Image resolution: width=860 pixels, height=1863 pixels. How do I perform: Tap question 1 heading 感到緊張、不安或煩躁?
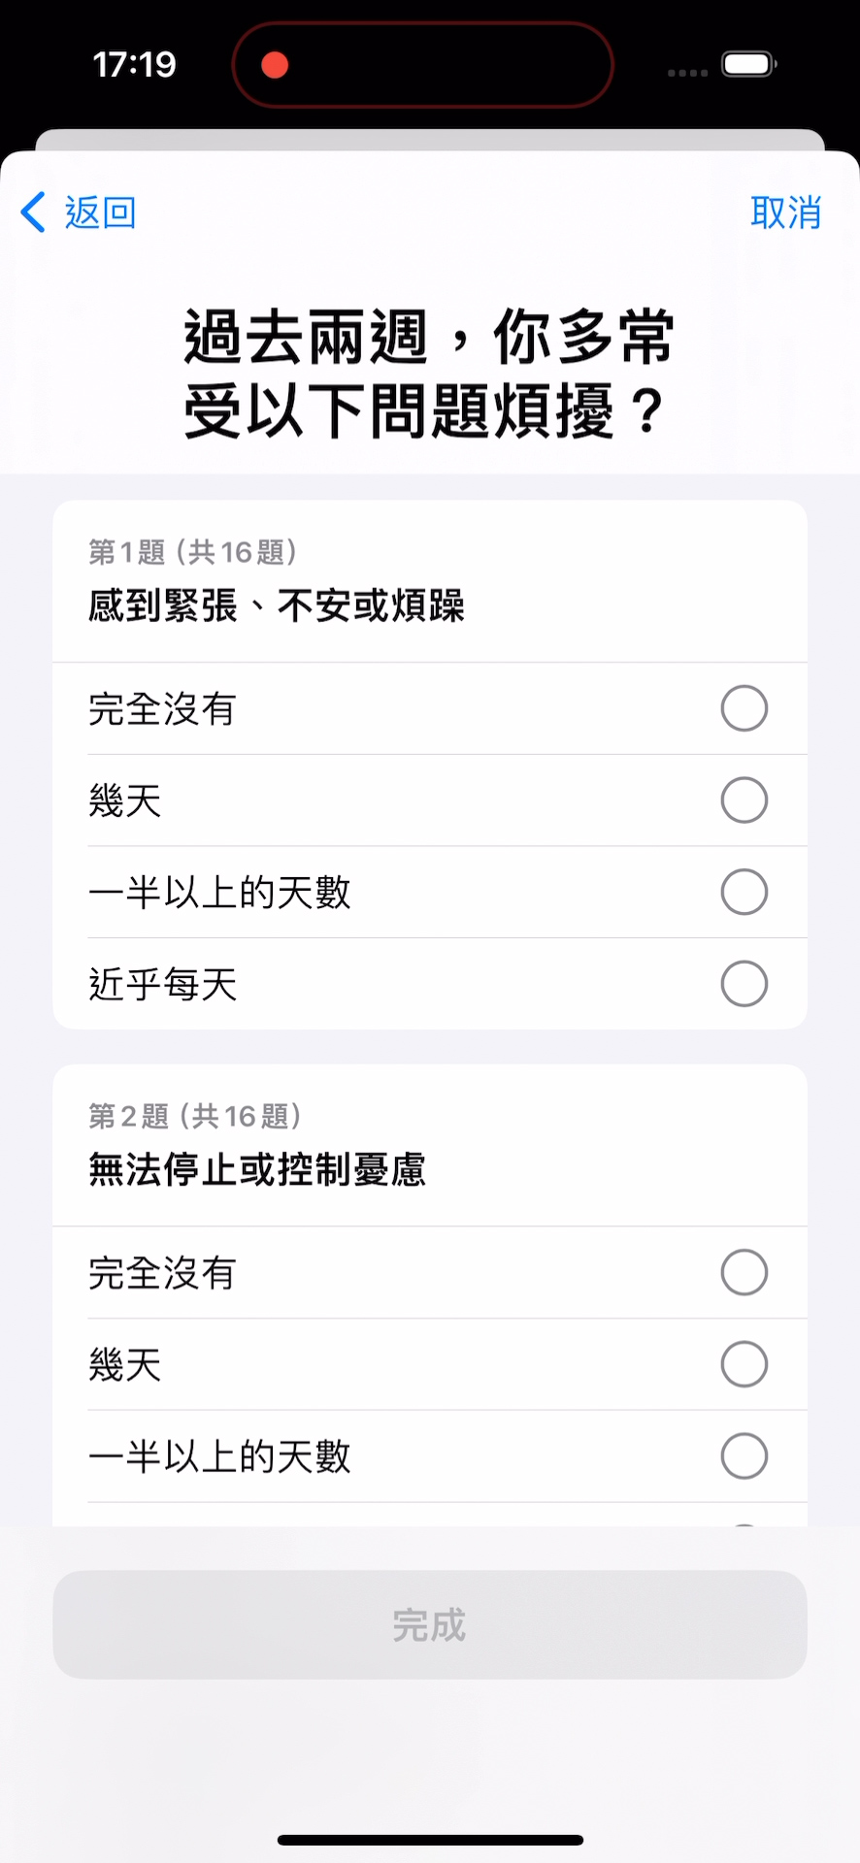point(277,606)
